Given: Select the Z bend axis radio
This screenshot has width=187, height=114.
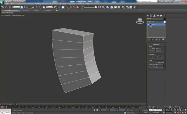Looking at the screenshot, I should (160, 57).
